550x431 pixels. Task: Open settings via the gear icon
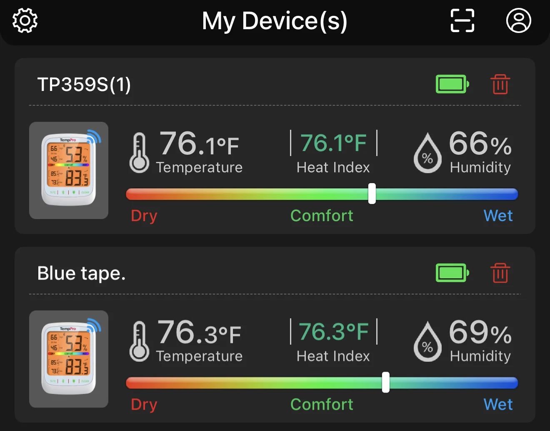(x=25, y=20)
